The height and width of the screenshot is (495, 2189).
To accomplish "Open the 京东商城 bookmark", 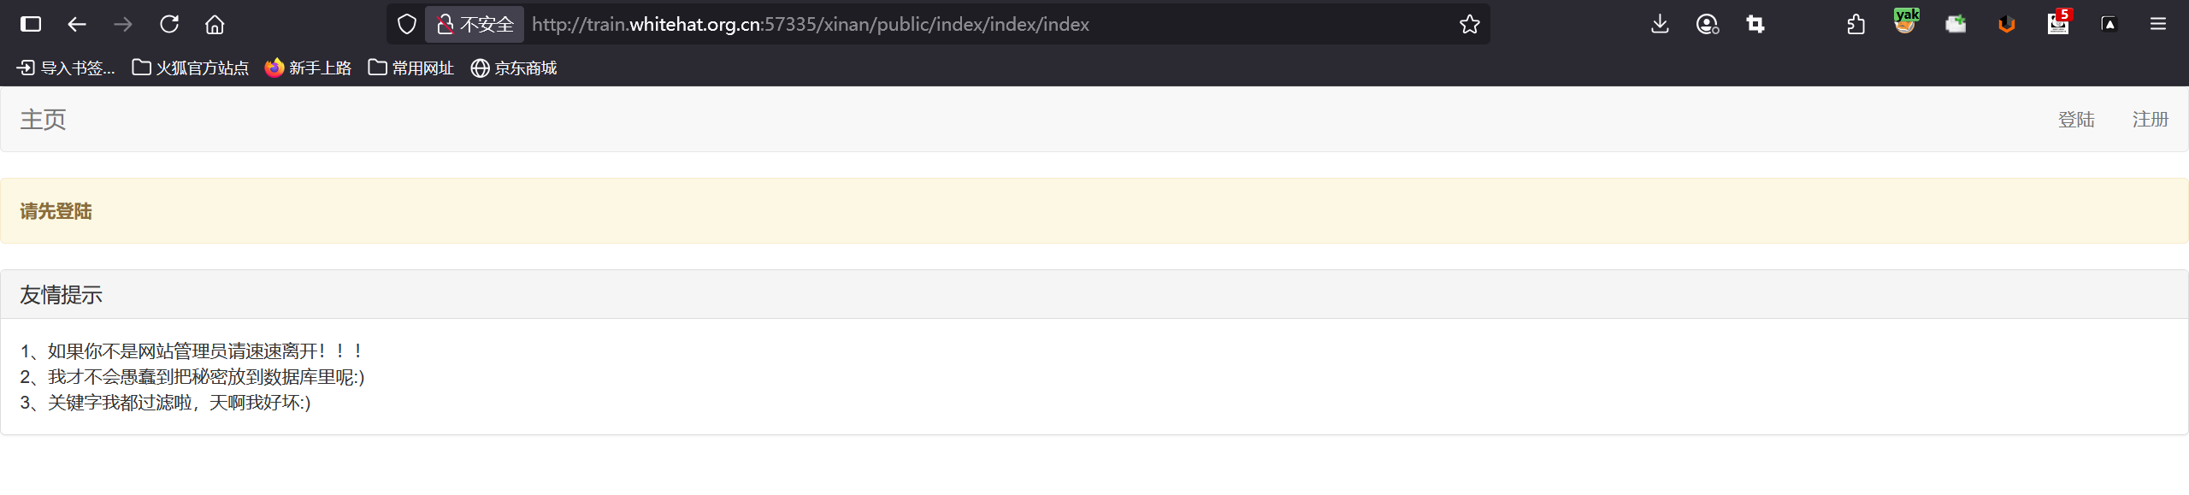I will pos(514,68).
